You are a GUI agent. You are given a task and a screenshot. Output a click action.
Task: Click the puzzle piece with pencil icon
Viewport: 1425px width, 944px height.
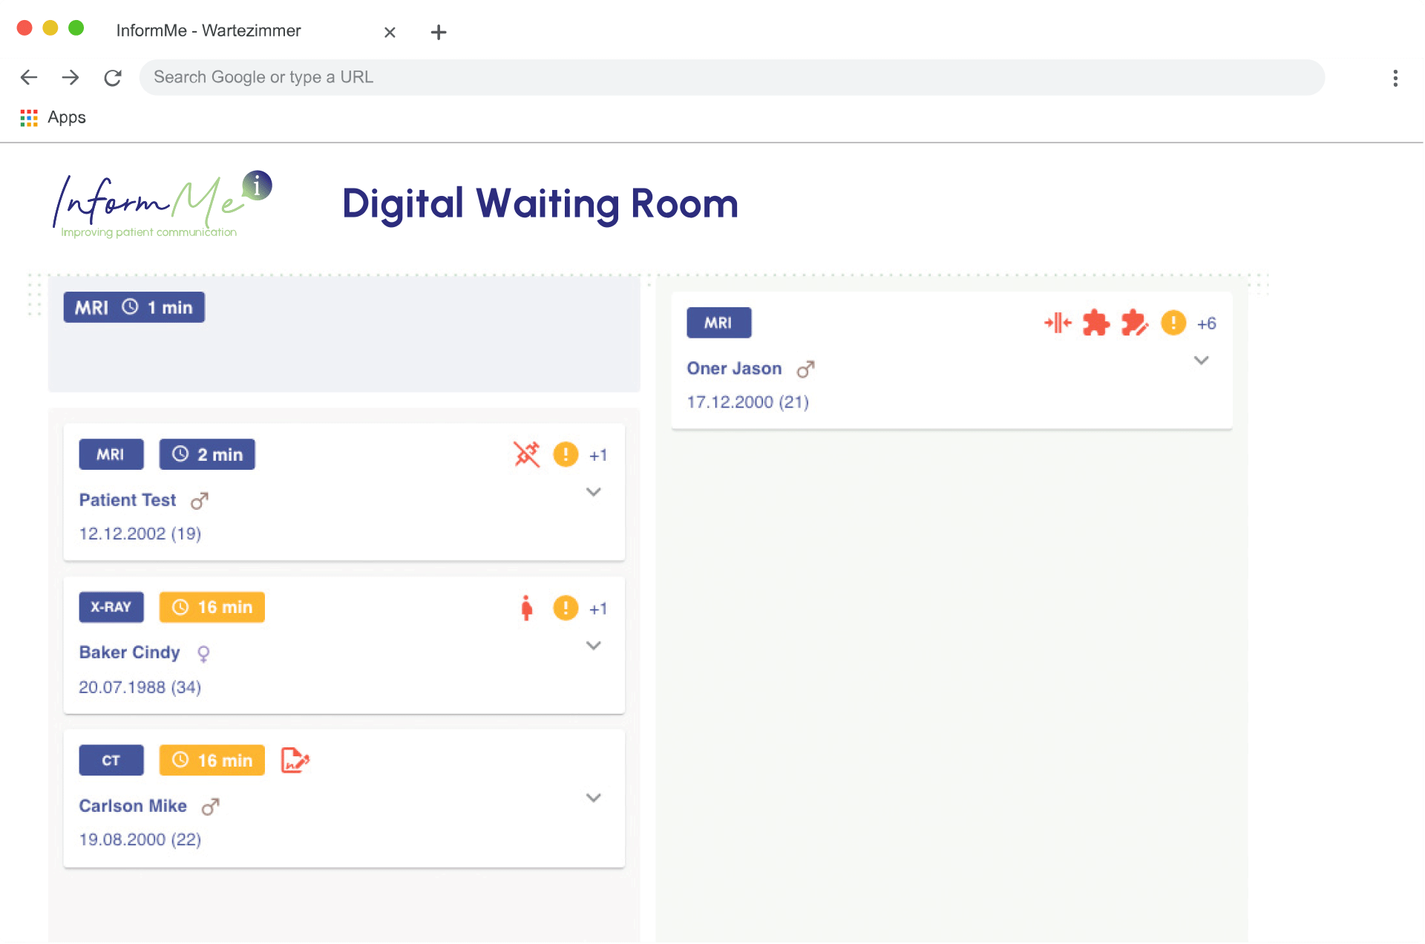tap(1134, 323)
